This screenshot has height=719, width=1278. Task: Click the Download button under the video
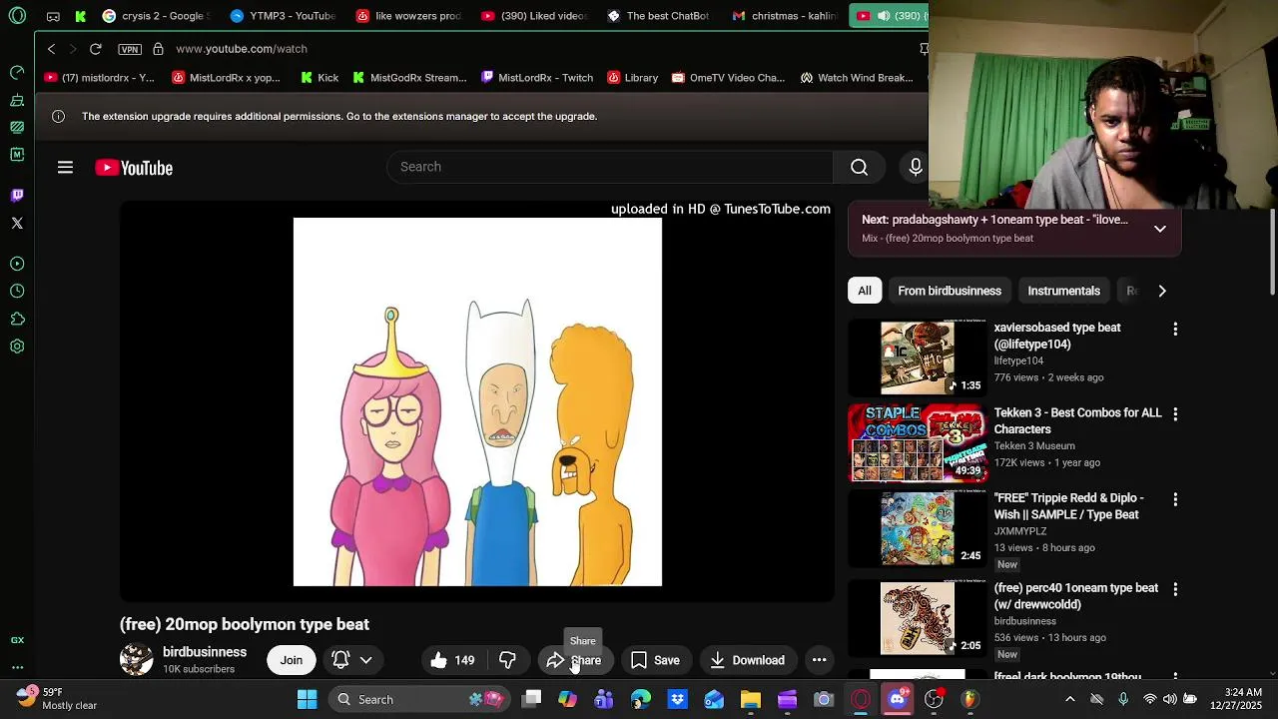(747, 660)
